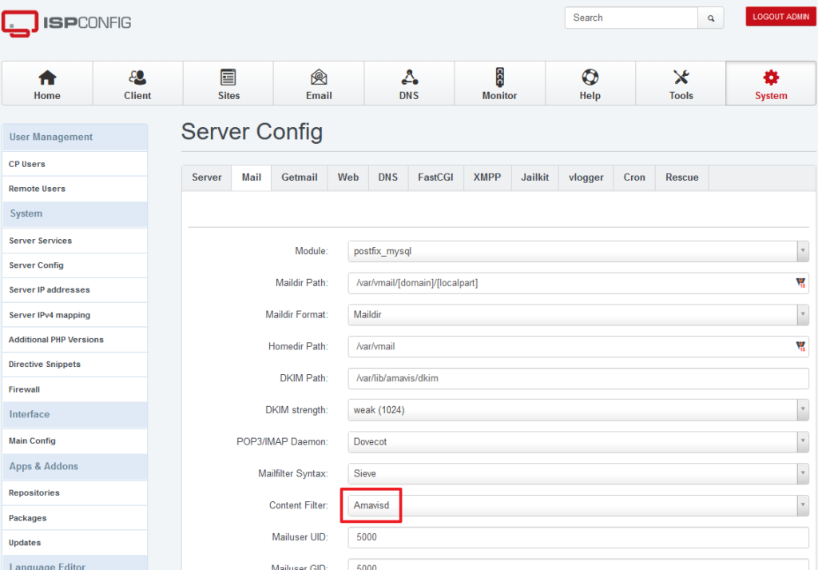
Task: Switch to the Rescue tab
Action: coord(682,177)
